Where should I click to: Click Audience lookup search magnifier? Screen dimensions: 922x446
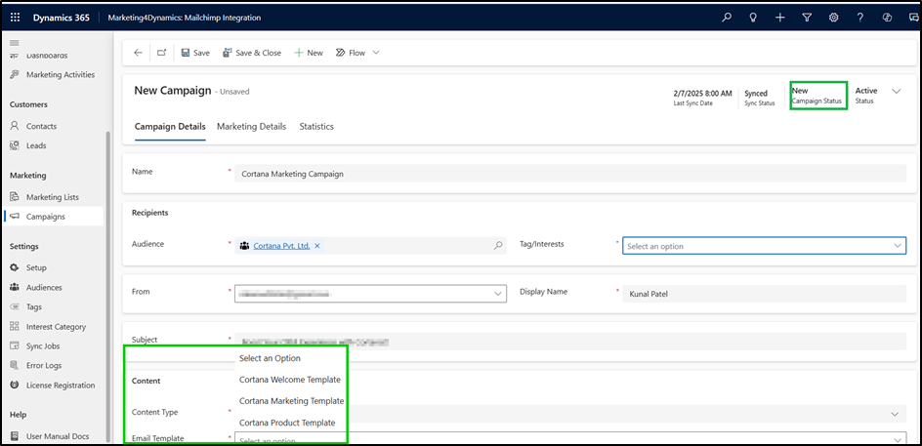point(498,246)
